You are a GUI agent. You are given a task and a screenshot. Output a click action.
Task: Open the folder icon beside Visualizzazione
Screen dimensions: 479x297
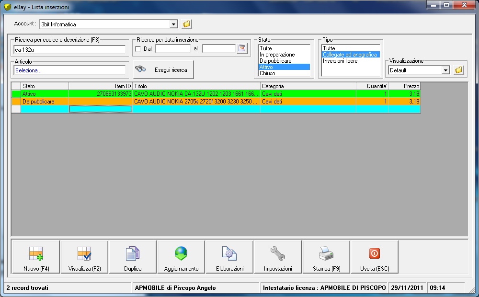(458, 70)
